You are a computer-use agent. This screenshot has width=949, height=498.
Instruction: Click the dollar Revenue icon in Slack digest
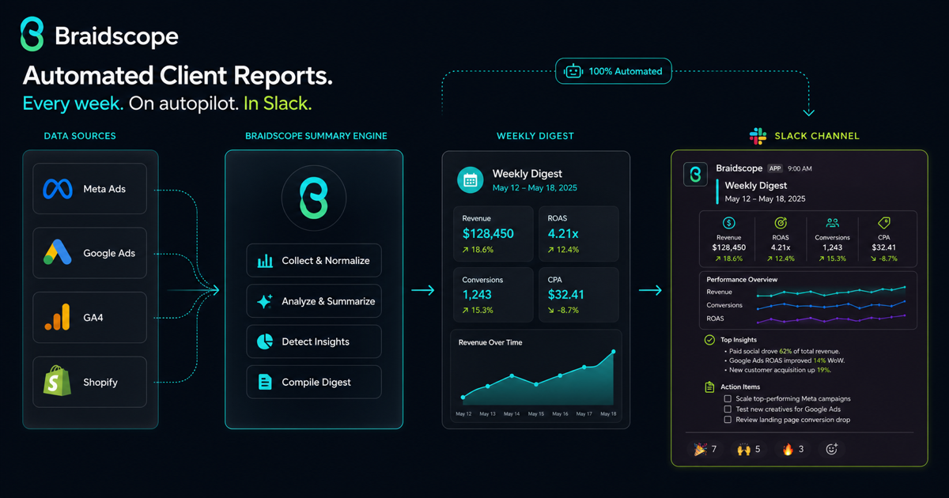coord(729,223)
